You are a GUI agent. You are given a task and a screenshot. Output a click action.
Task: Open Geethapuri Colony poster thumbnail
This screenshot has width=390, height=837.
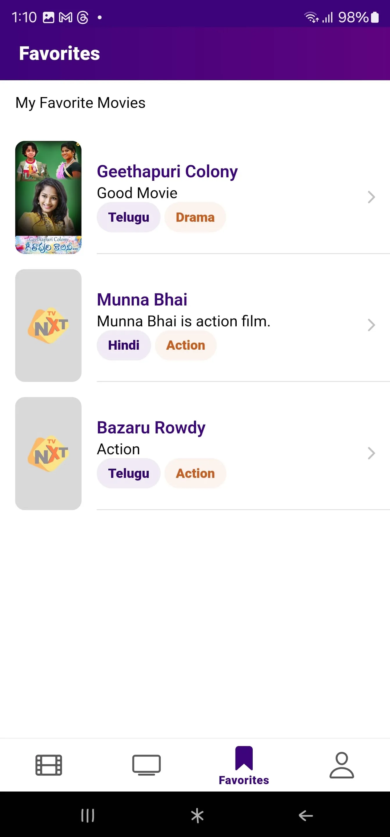click(x=48, y=197)
